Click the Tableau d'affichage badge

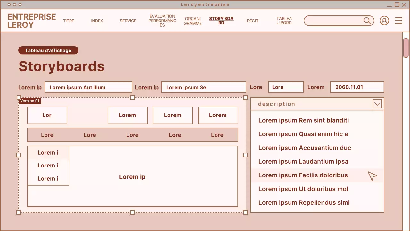[48, 50]
